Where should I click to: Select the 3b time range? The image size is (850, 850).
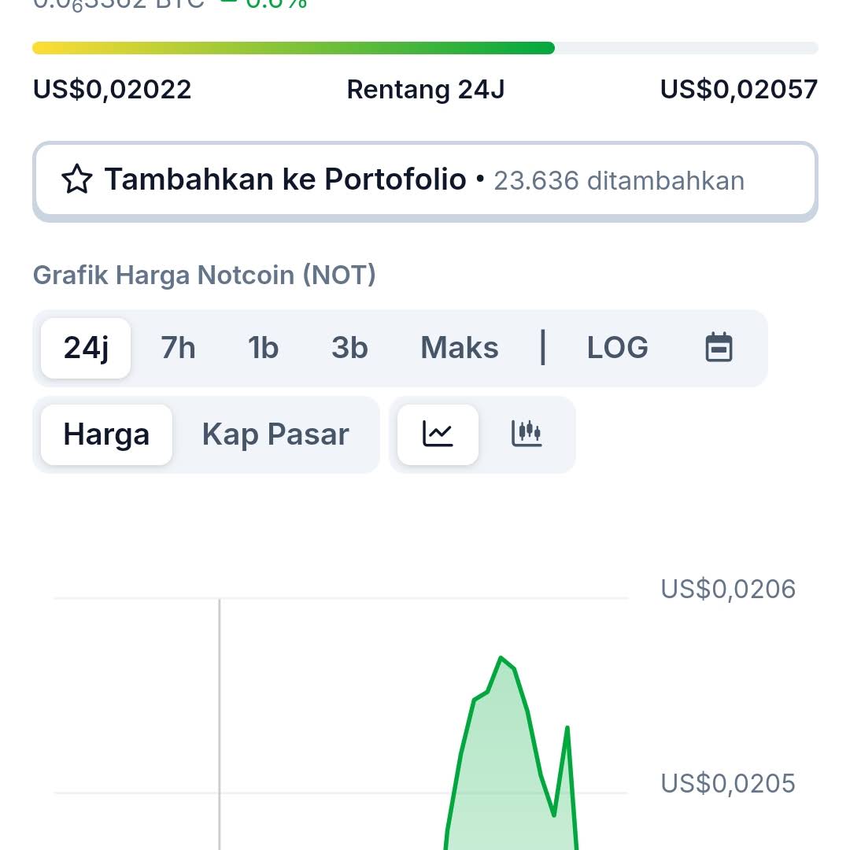(349, 348)
